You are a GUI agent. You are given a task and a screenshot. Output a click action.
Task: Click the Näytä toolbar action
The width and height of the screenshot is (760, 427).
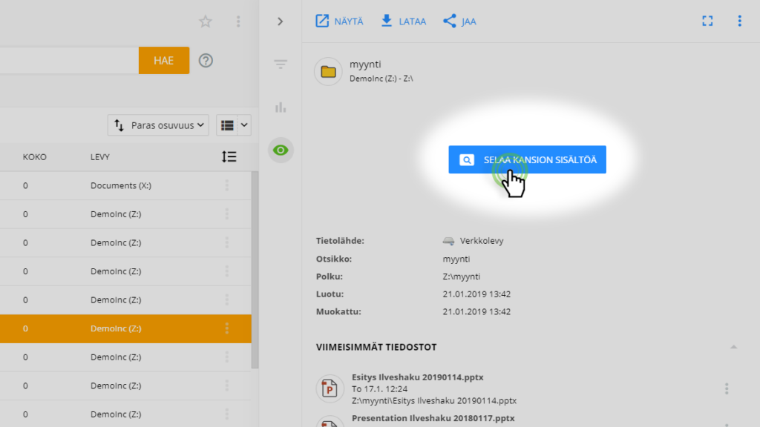(x=339, y=21)
